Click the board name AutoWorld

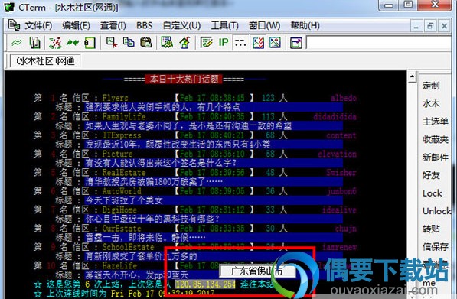pyautogui.click(x=122, y=191)
